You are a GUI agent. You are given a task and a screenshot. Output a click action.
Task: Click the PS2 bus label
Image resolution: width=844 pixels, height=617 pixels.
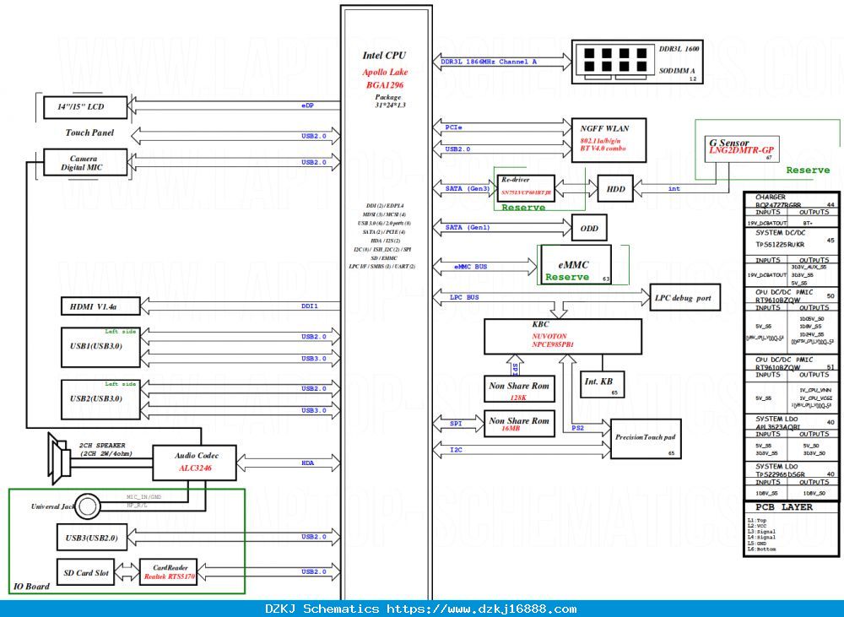(x=577, y=428)
